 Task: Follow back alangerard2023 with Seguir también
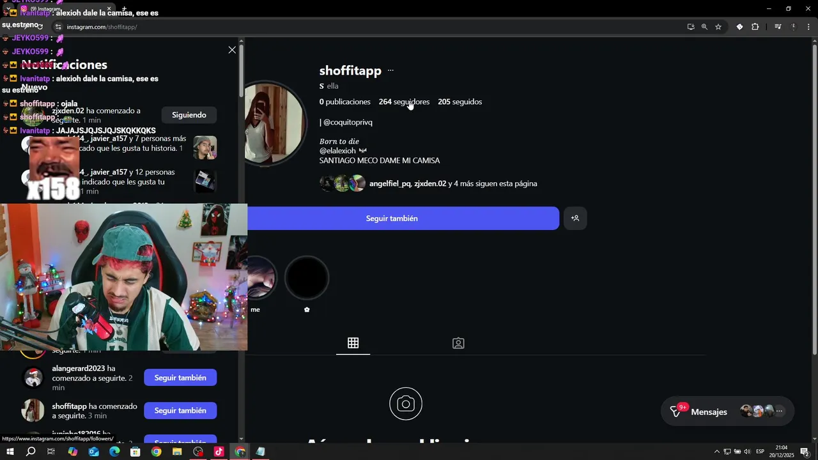[180, 378]
